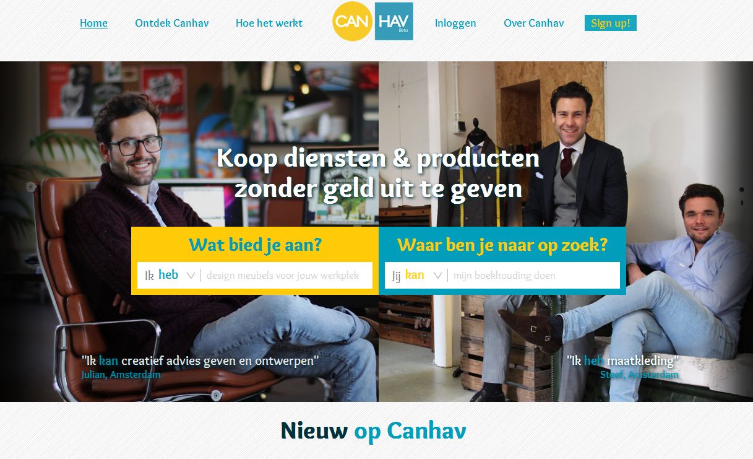Click Julian, Amsterdam caption

click(121, 375)
